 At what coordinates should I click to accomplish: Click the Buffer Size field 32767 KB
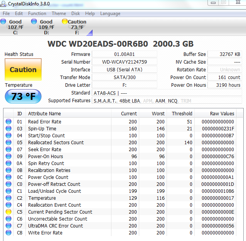(x=225, y=54)
